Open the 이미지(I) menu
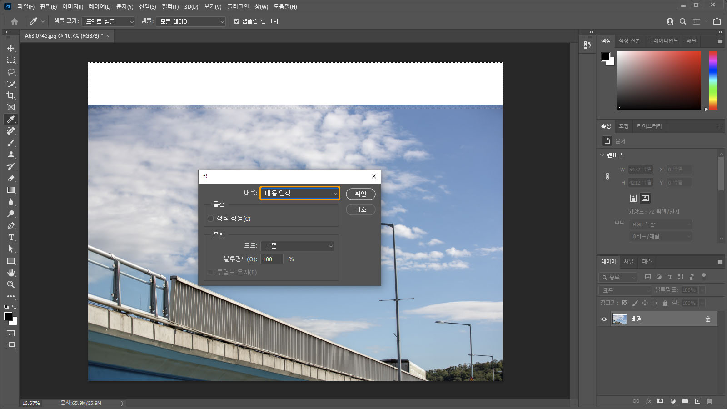727x409 pixels. point(73,6)
